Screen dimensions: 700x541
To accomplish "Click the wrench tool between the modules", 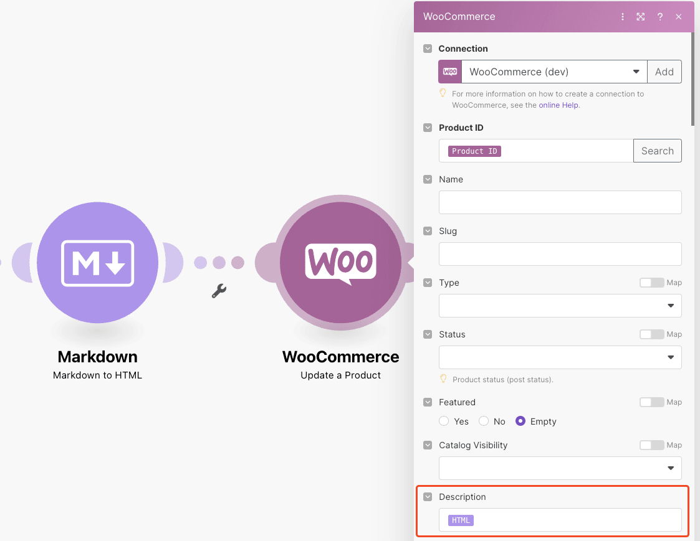I will click(218, 291).
